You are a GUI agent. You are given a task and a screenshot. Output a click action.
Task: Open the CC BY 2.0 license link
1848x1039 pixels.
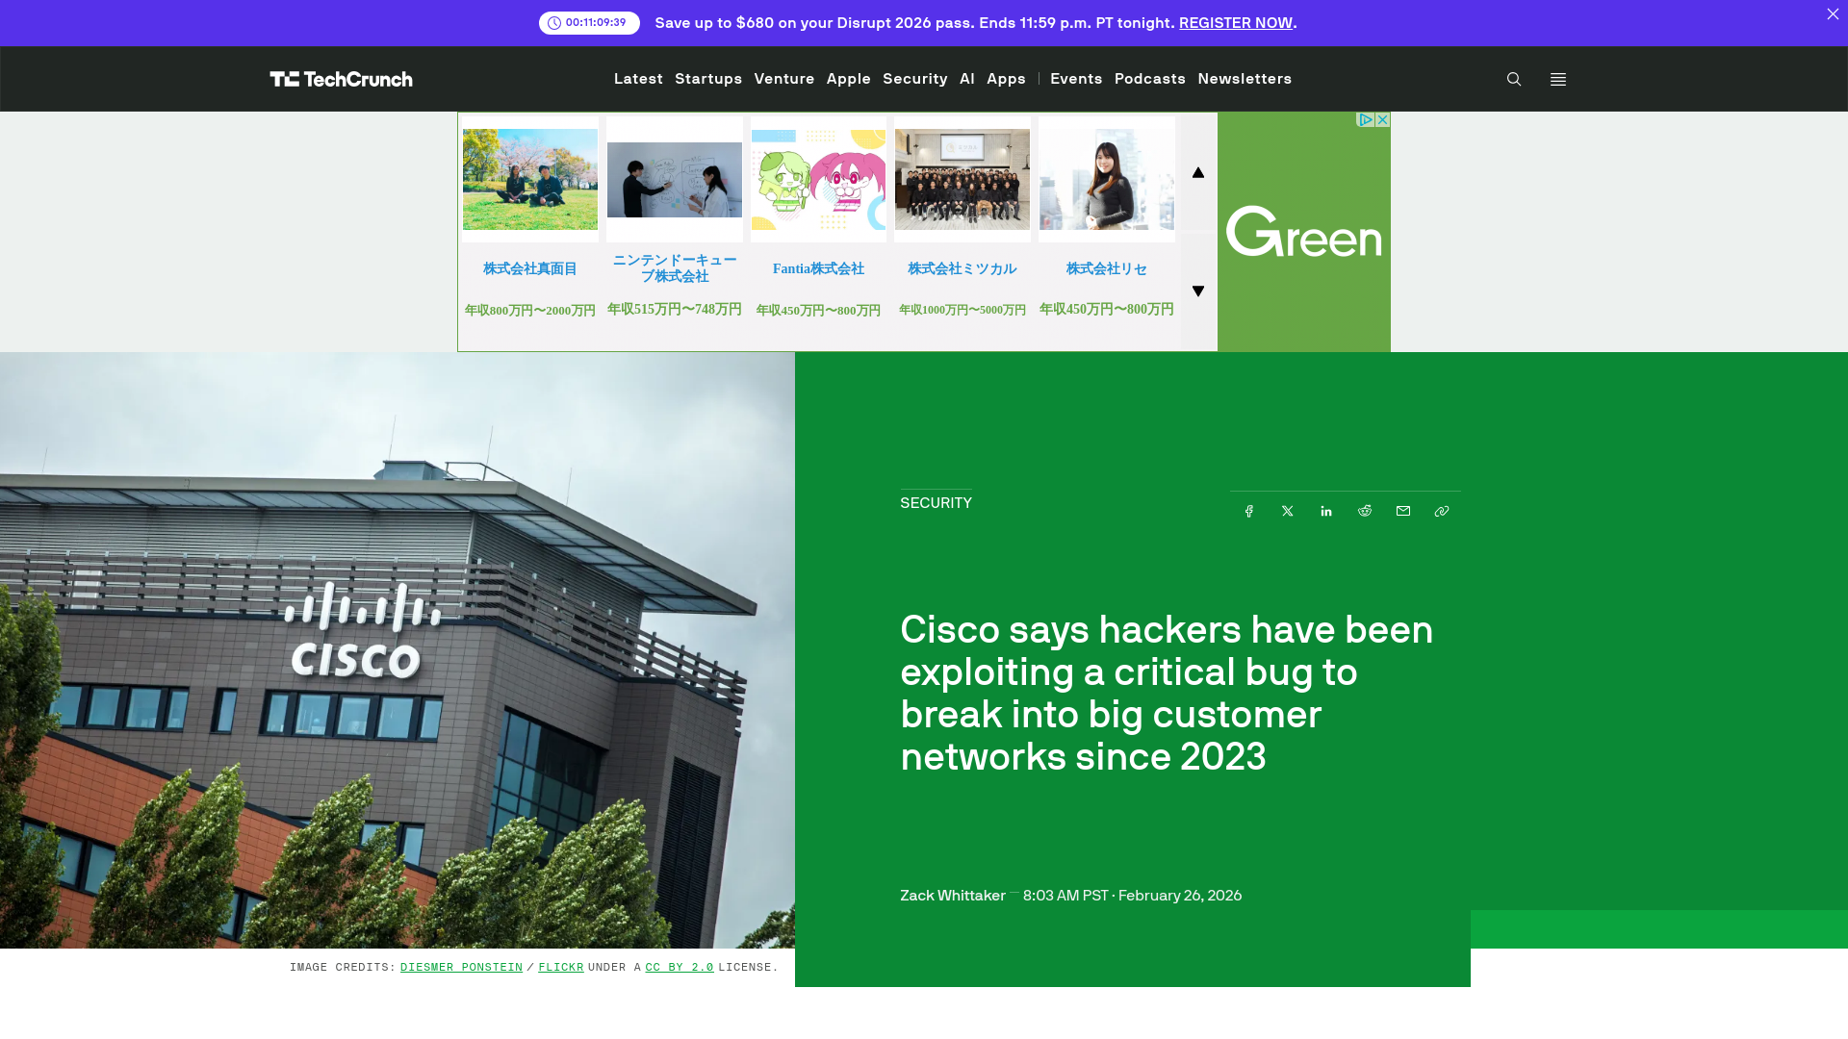tap(679, 967)
